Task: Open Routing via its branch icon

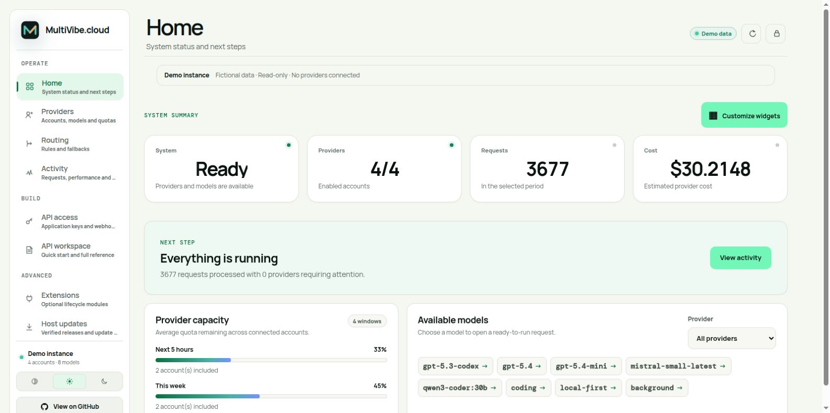Action: click(x=29, y=143)
